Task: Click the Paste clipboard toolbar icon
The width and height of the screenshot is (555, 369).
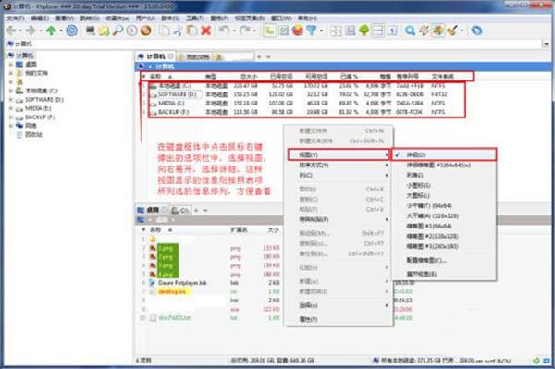Action: coord(191,31)
